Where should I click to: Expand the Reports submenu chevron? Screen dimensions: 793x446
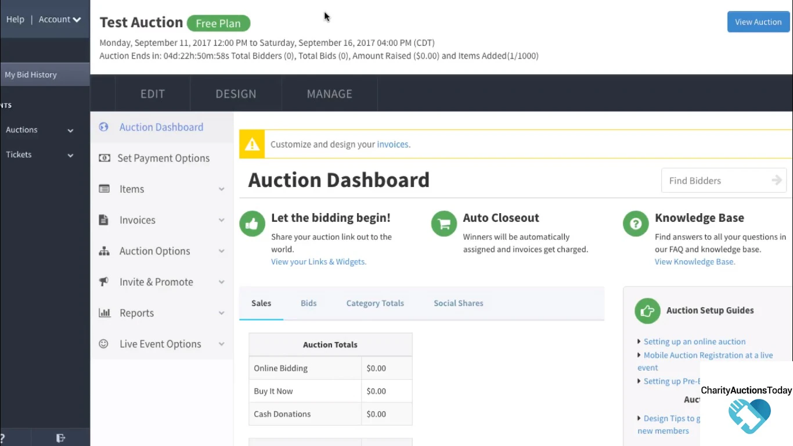pyautogui.click(x=221, y=313)
